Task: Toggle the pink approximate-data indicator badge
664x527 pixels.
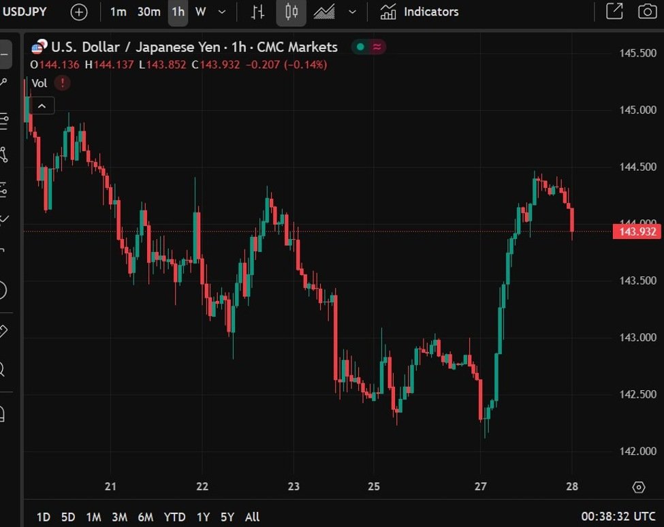Action: click(x=377, y=47)
